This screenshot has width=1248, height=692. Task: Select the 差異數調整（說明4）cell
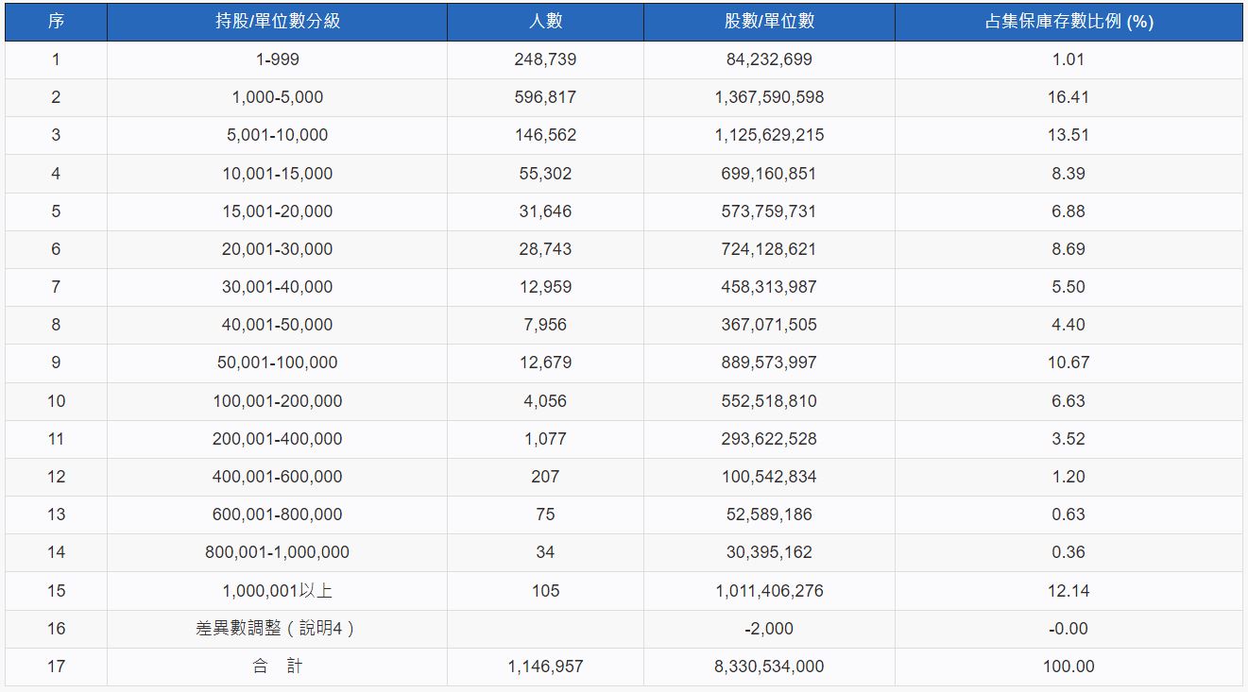click(277, 629)
